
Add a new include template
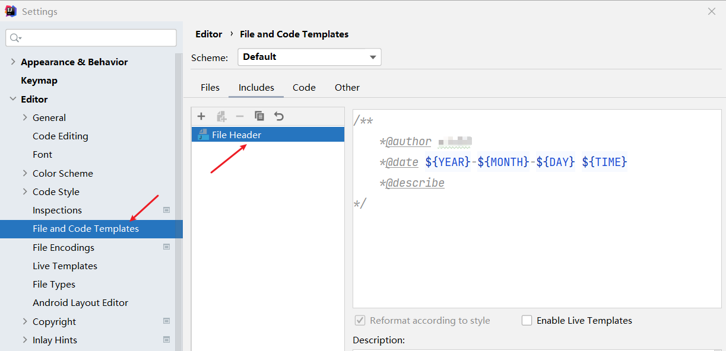tap(201, 116)
